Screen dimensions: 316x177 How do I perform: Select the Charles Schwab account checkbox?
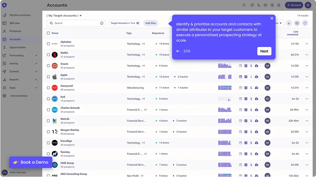[x=48, y=110]
